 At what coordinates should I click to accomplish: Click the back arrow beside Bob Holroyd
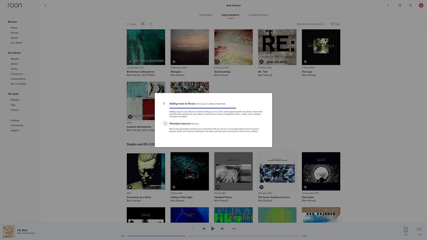click(45, 5)
